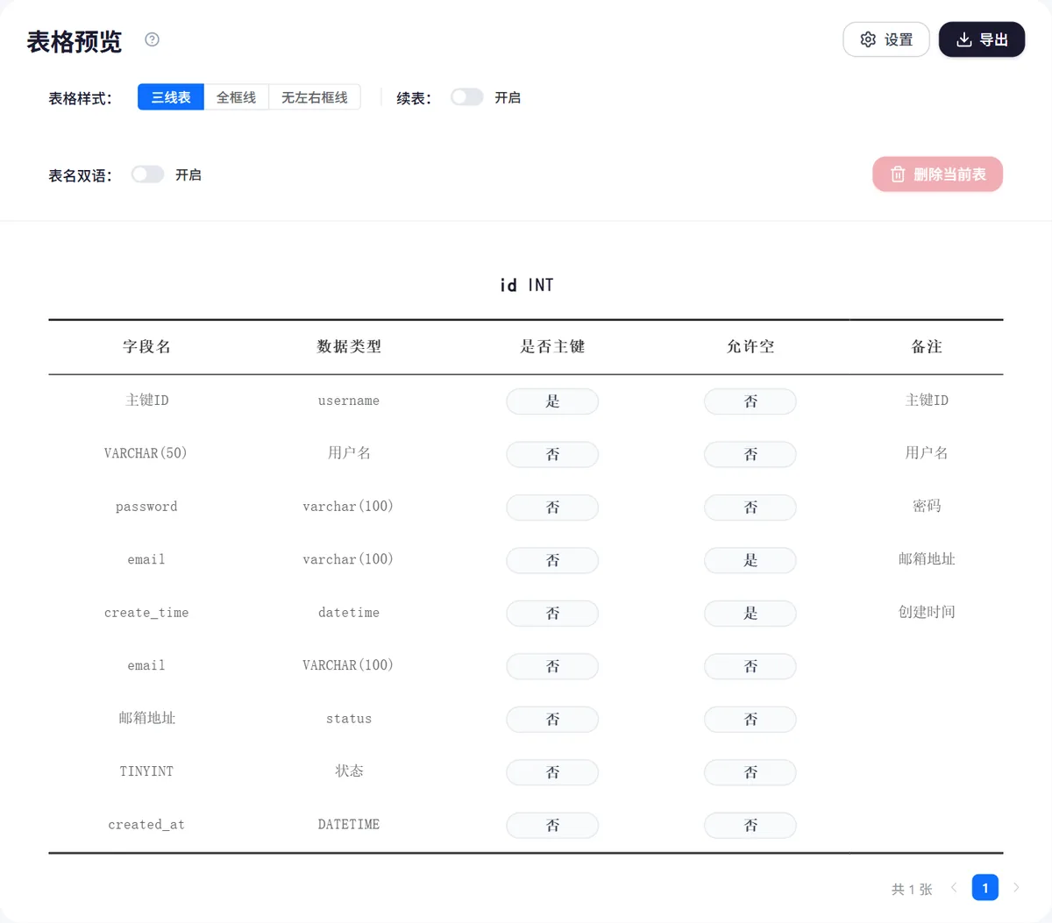The width and height of the screenshot is (1052, 923).
Task: Select the 三线表 table style
Action: (171, 97)
